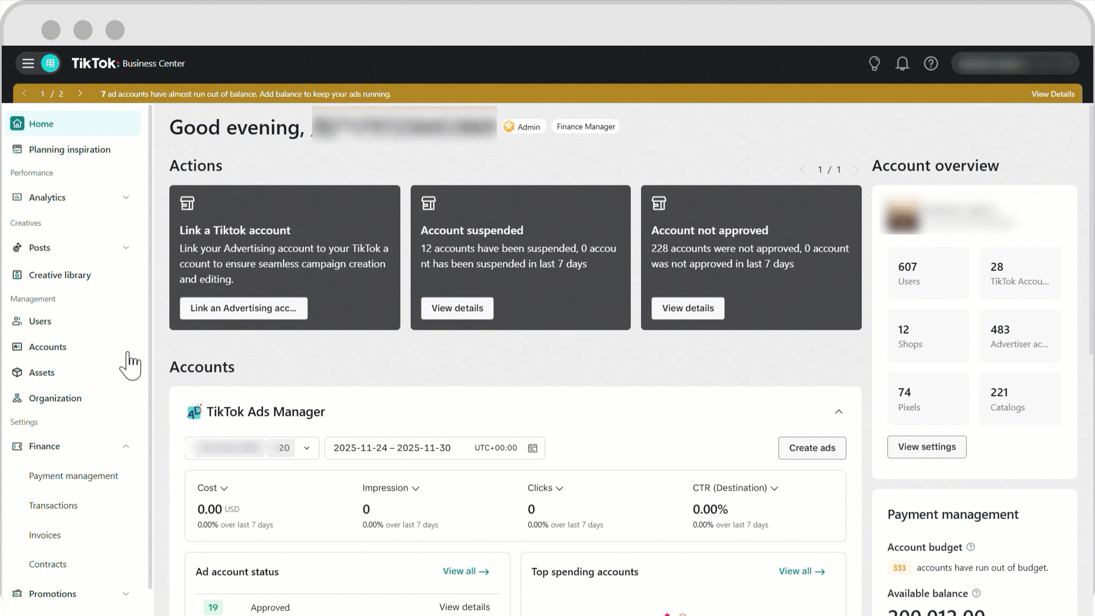Collapse the TikTok Ads Manager panel

[x=838, y=412]
